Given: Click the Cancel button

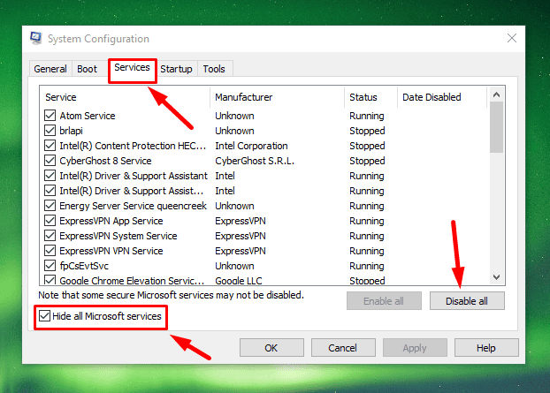Looking at the screenshot, I should point(343,348).
